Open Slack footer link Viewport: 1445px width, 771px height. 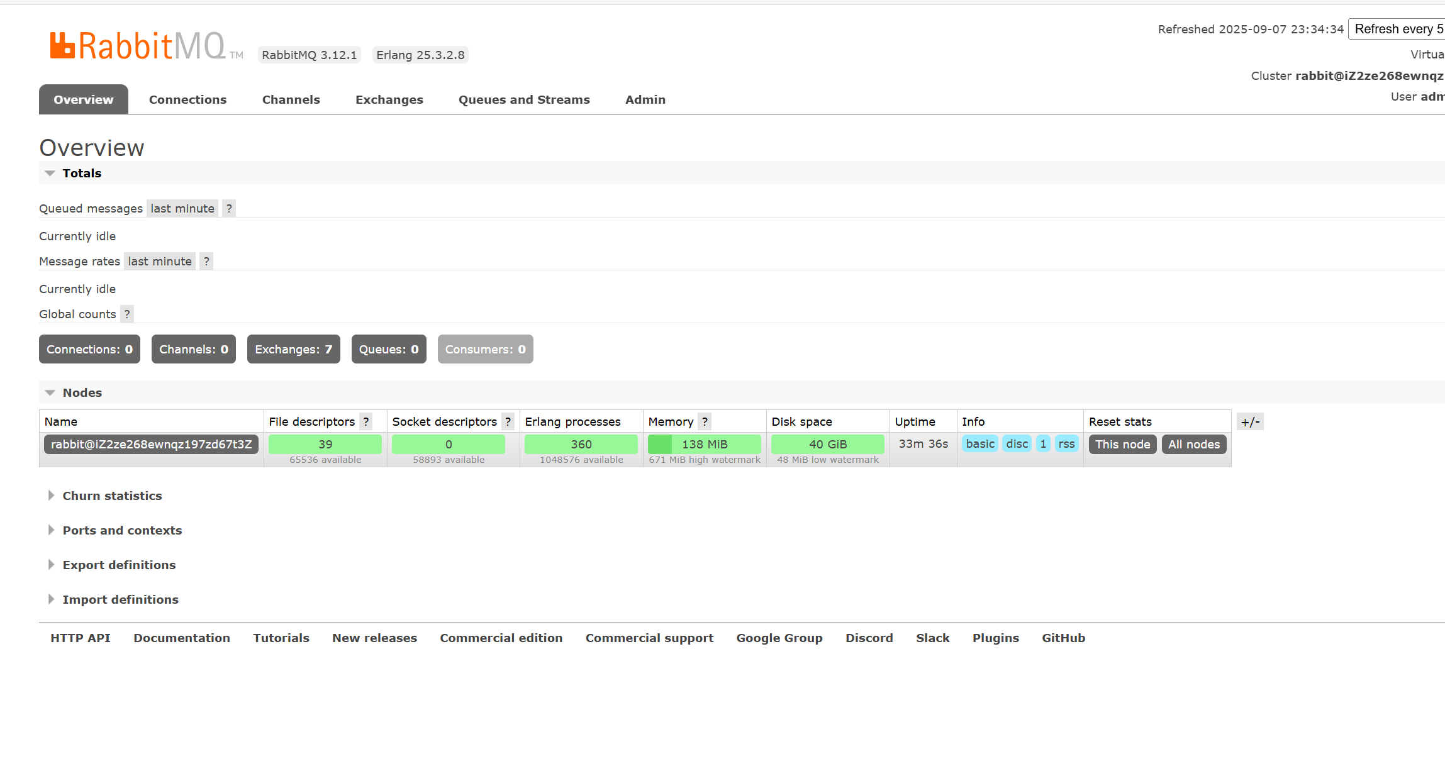[x=933, y=638]
